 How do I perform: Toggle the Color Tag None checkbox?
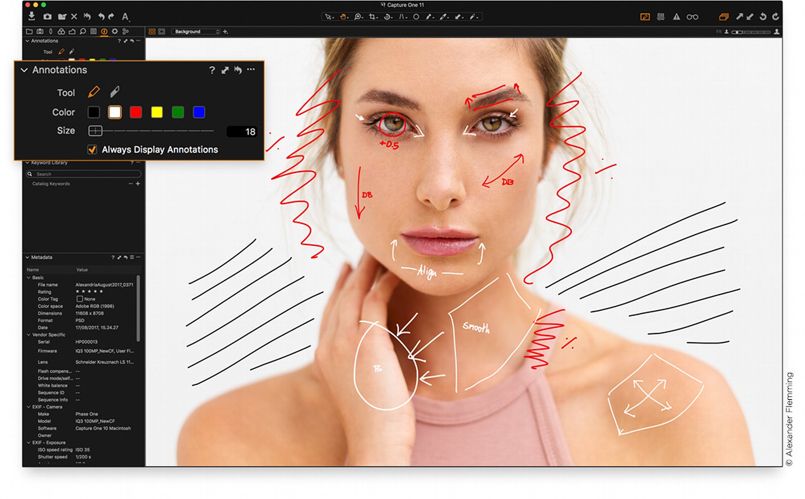pyautogui.click(x=80, y=299)
